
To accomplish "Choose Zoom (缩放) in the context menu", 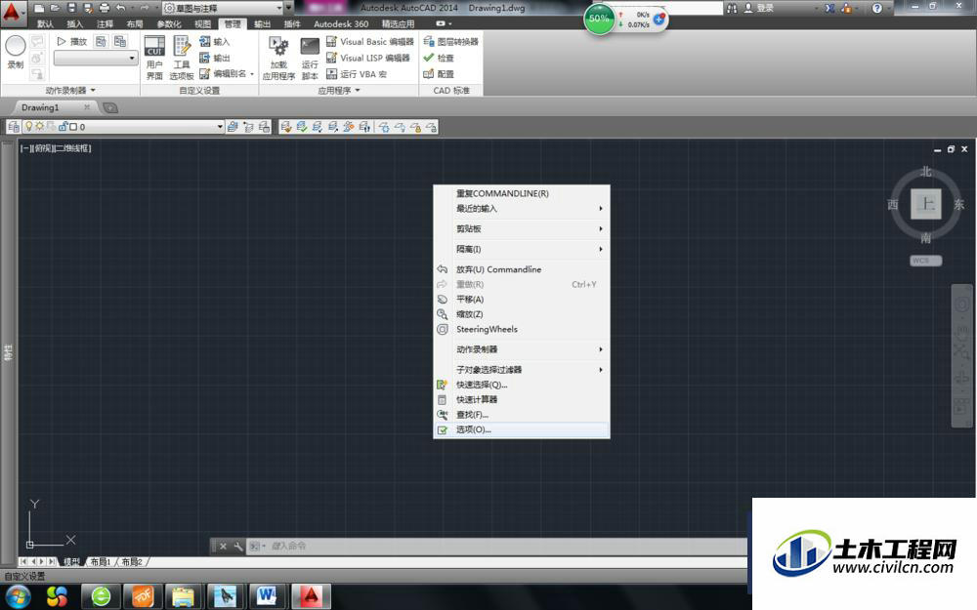I will coord(522,314).
